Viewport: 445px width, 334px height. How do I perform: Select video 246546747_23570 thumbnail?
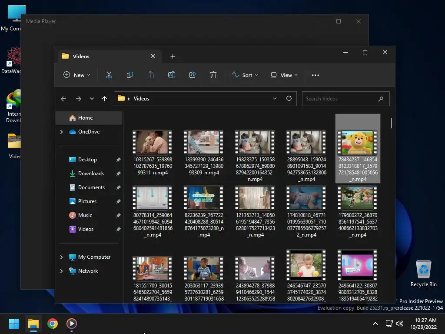(306, 265)
